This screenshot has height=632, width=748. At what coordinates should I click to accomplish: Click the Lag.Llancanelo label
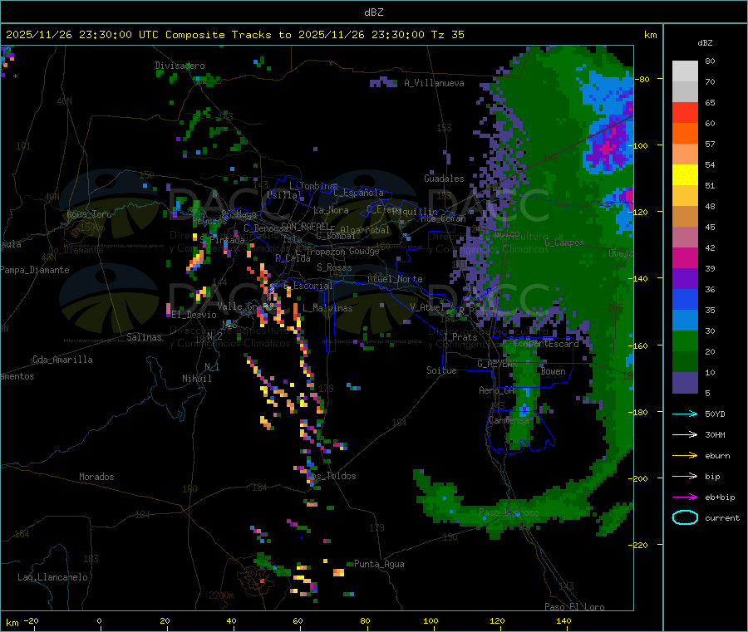click(52, 578)
